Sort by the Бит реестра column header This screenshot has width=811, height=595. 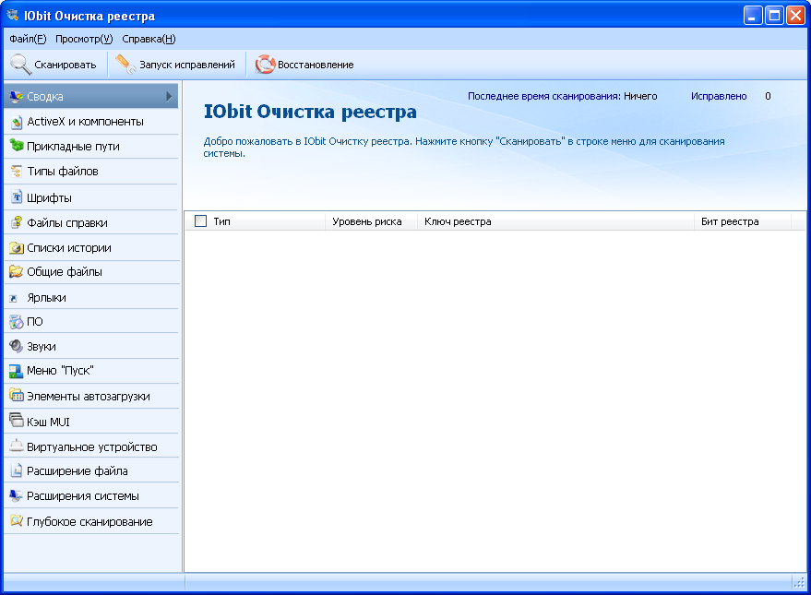[742, 221]
